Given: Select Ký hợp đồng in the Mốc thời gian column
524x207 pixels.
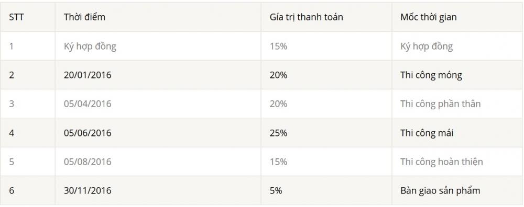Looking at the screenshot, I should 427,47.
